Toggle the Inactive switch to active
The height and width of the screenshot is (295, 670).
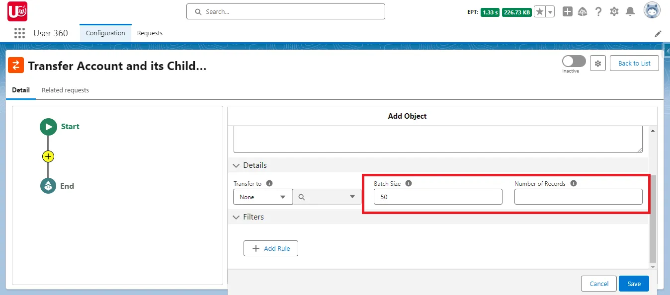coord(573,61)
